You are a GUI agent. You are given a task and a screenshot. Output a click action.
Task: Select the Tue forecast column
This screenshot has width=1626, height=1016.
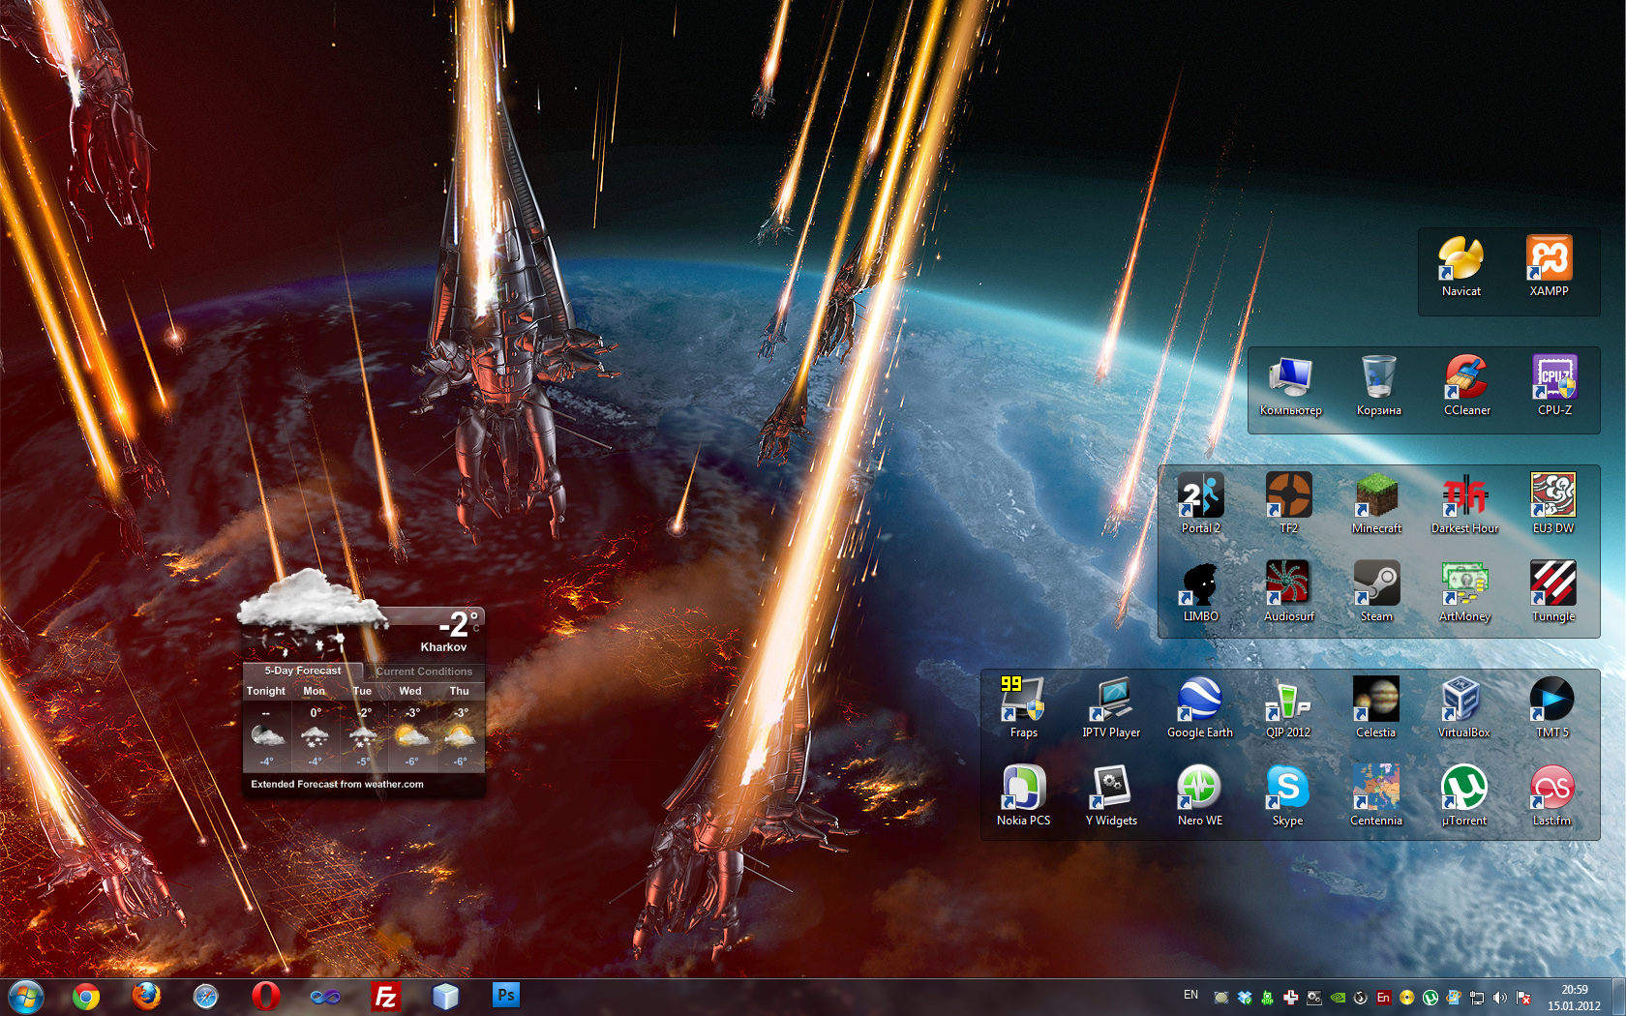363,727
